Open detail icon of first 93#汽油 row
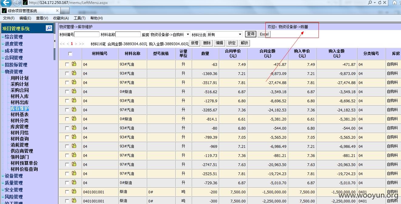The image size is (401, 204). click(74, 64)
